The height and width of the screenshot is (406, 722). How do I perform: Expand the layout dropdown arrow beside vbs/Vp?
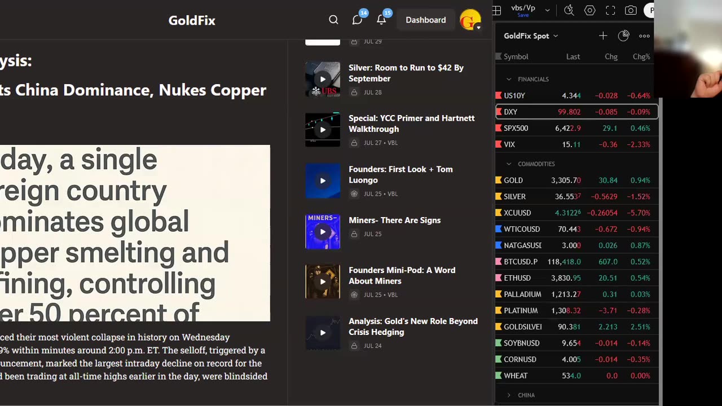pyautogui.click(x=547, y=10)
